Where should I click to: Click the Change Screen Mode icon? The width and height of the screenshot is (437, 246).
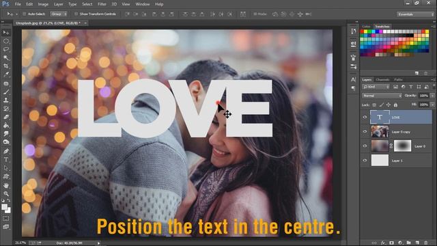coord(6,227)
